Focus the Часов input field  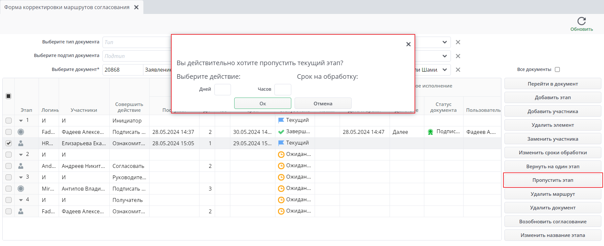pyautogui.click(x=283, y=89)
